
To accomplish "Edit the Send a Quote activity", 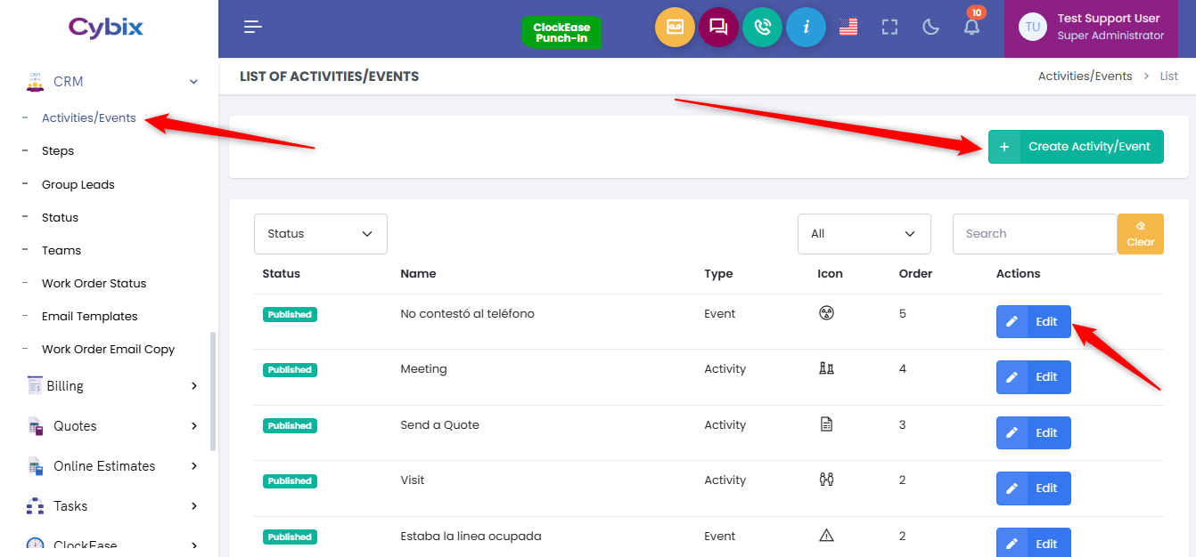I will tap(1034, 433).
